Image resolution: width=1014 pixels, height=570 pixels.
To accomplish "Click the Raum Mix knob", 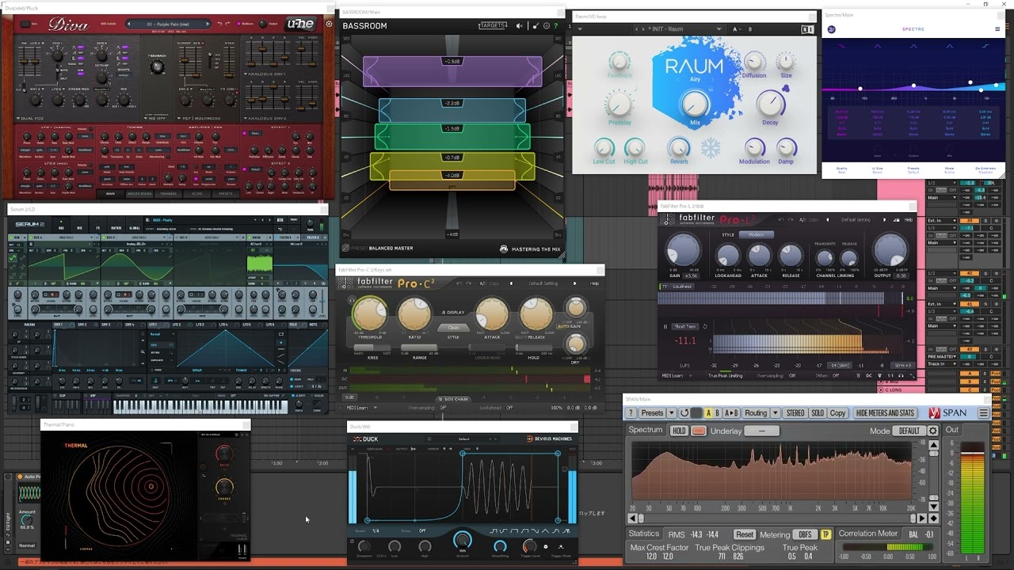I will tap(695, 104).
